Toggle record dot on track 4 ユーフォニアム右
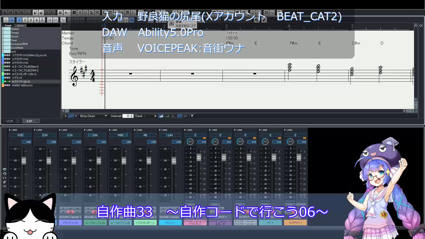This screenshot has height=239, width=425. point(5,66)
